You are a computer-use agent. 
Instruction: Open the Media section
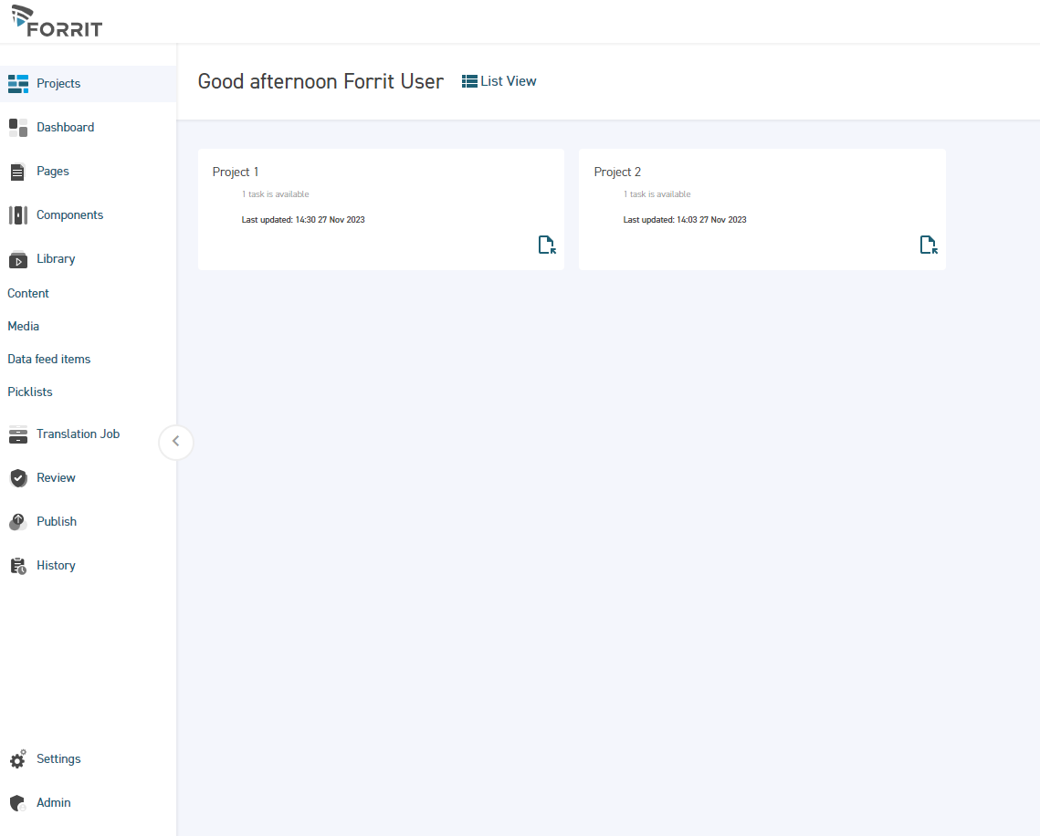[x=23, y=326]
